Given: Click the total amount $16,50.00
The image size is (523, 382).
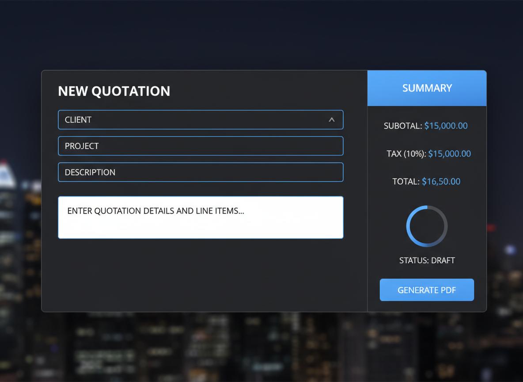Looking at the screenshot, I should 441,182.
